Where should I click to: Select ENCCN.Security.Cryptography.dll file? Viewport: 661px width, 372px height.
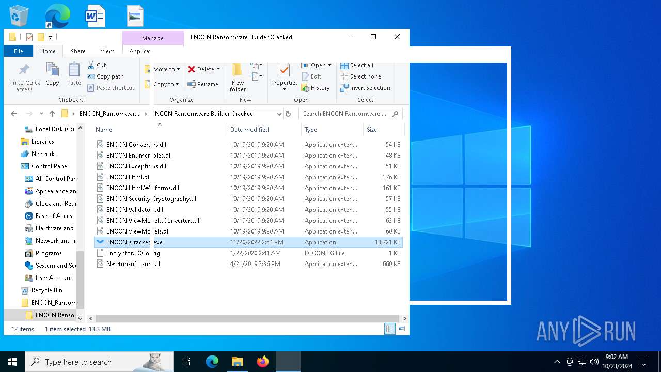point(248,199)
